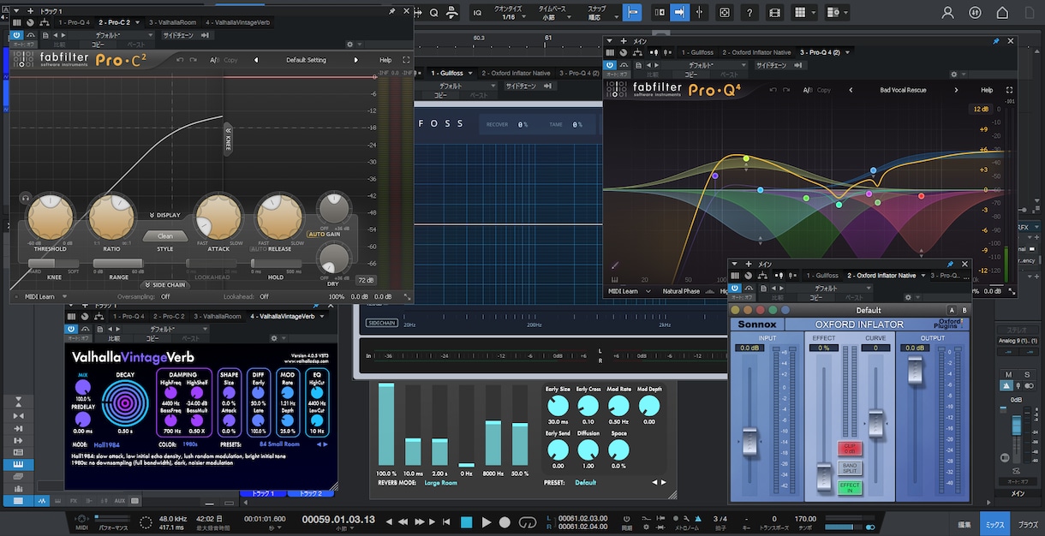Click the home start page icon
The height and width of the screenshot is (536, 1045).
click(1002, 13)
